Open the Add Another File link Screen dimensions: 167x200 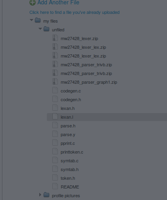pos(58,2)
